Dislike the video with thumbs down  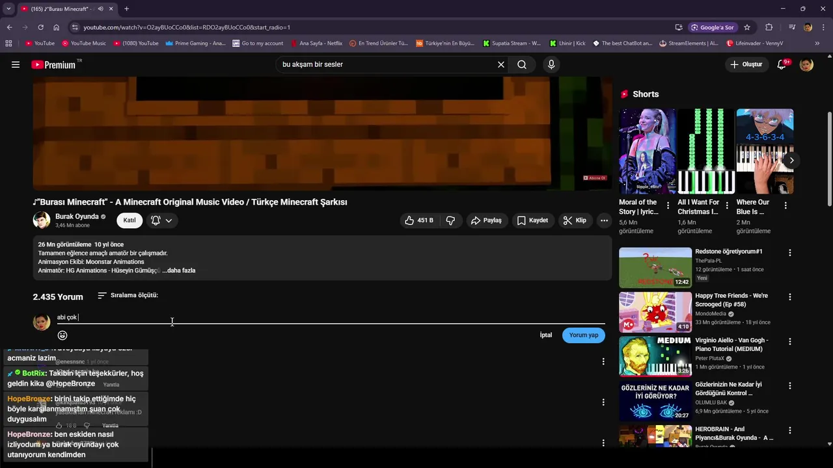pyautogui.click(x=450, y=220)
